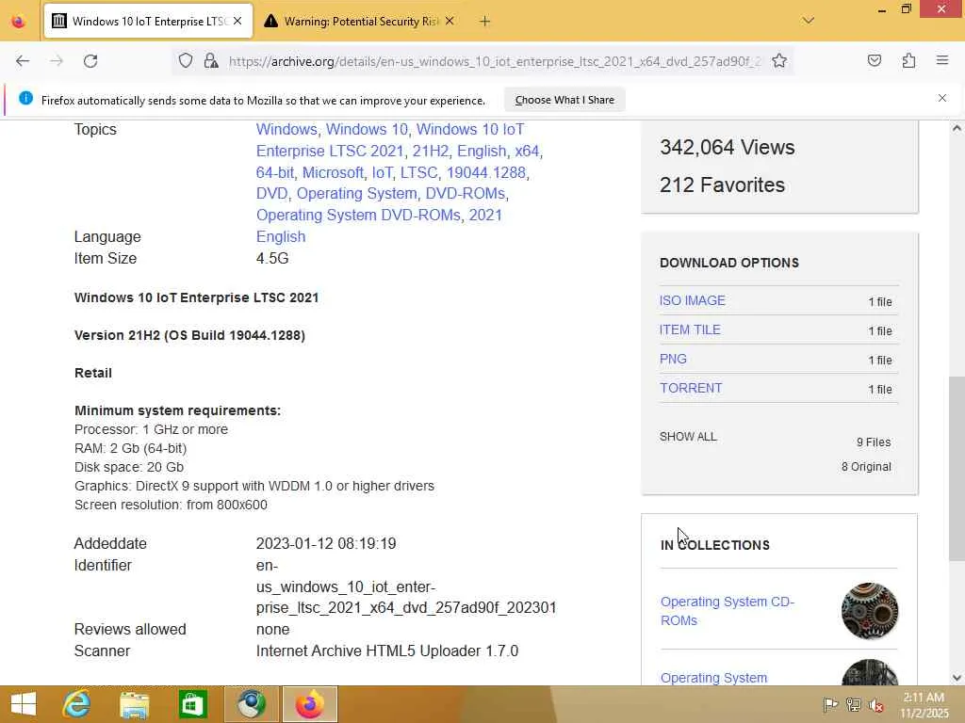Select the Addeddate value 2023-01-12 08:19:19
Image resolution: width=965 pixels, height=723 pixels.
click(x=326, y=543)
